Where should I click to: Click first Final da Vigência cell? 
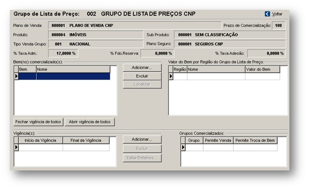(86, 147)
